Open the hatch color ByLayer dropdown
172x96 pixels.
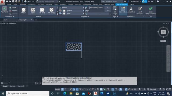pos(73,11)
